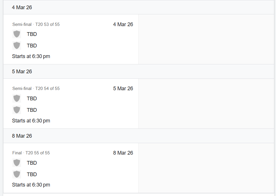This screenshot has width=276, height=196.
Task: Open the Semi-final T20 54 of 55 match
Action: click(x=36, y=89)
